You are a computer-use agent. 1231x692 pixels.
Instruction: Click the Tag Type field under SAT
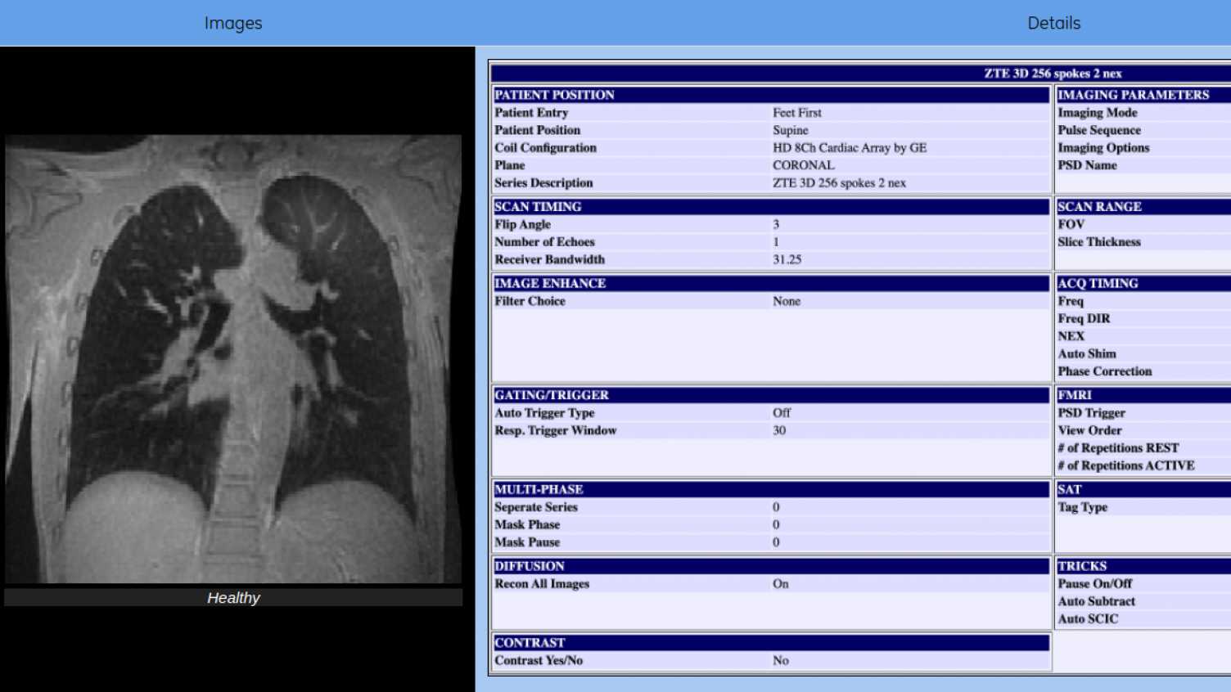click(1082, 507)
